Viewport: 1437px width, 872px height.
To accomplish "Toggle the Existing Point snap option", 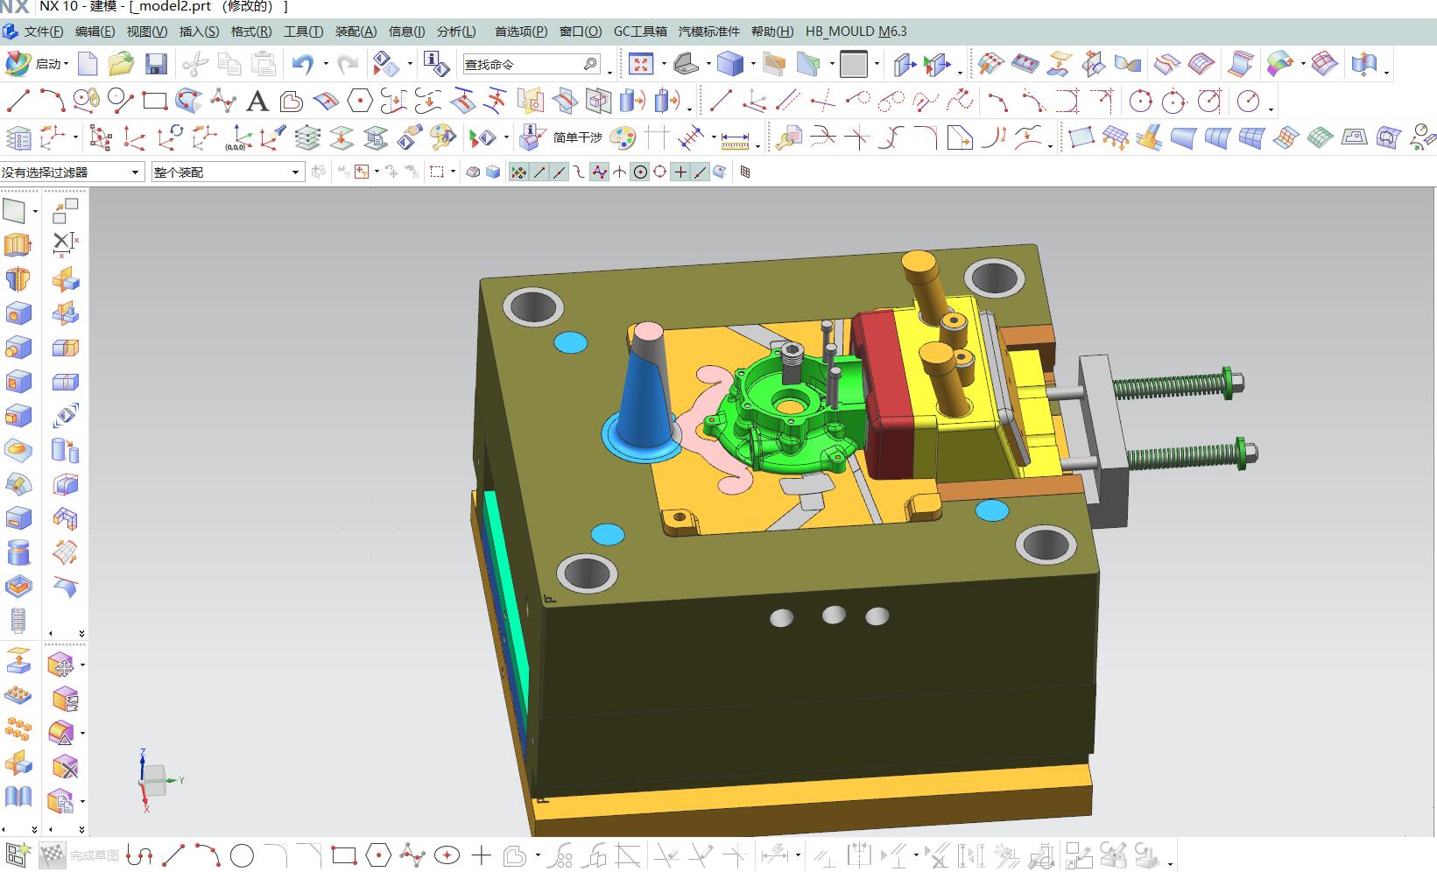I will pos(680,172).
